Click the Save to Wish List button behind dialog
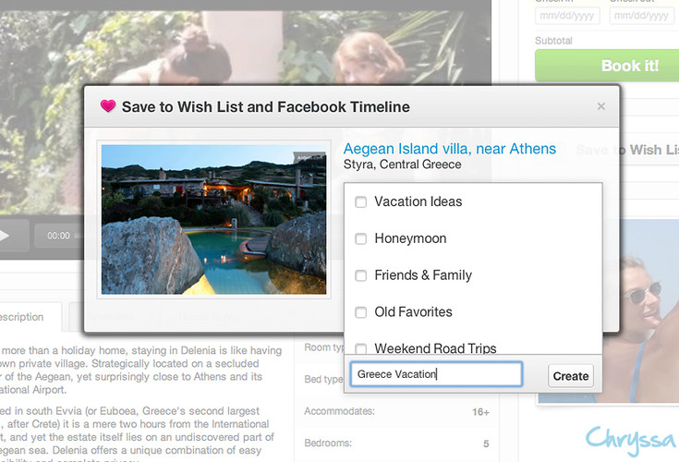This screenshot has height=462, width=679. point(628,150)
